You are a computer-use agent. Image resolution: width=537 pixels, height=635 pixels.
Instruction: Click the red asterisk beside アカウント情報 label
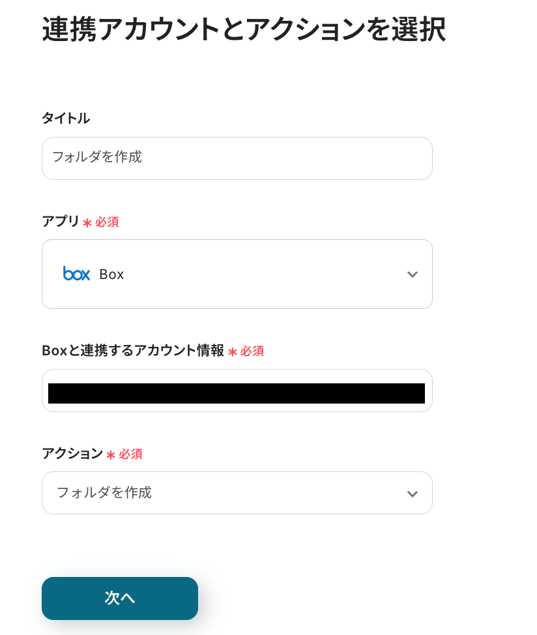coord(233,352)
